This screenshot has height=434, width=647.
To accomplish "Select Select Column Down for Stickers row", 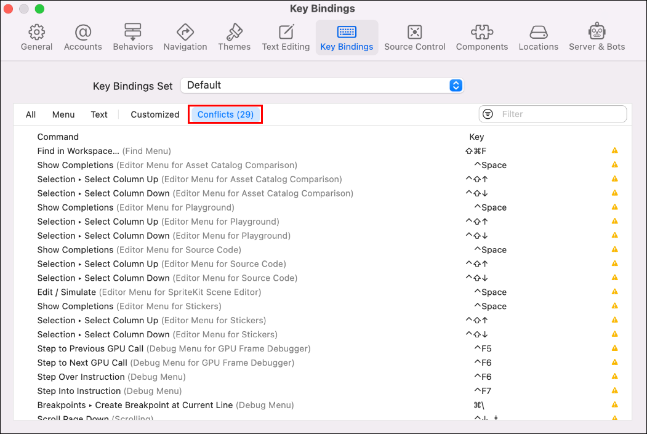I will coord(322,334).
